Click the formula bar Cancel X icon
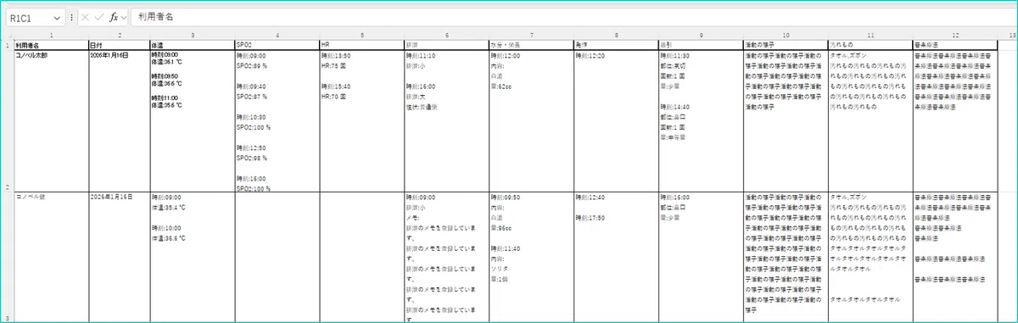The width and height of the screenshot is (1018, 323). tap(85, 17)
